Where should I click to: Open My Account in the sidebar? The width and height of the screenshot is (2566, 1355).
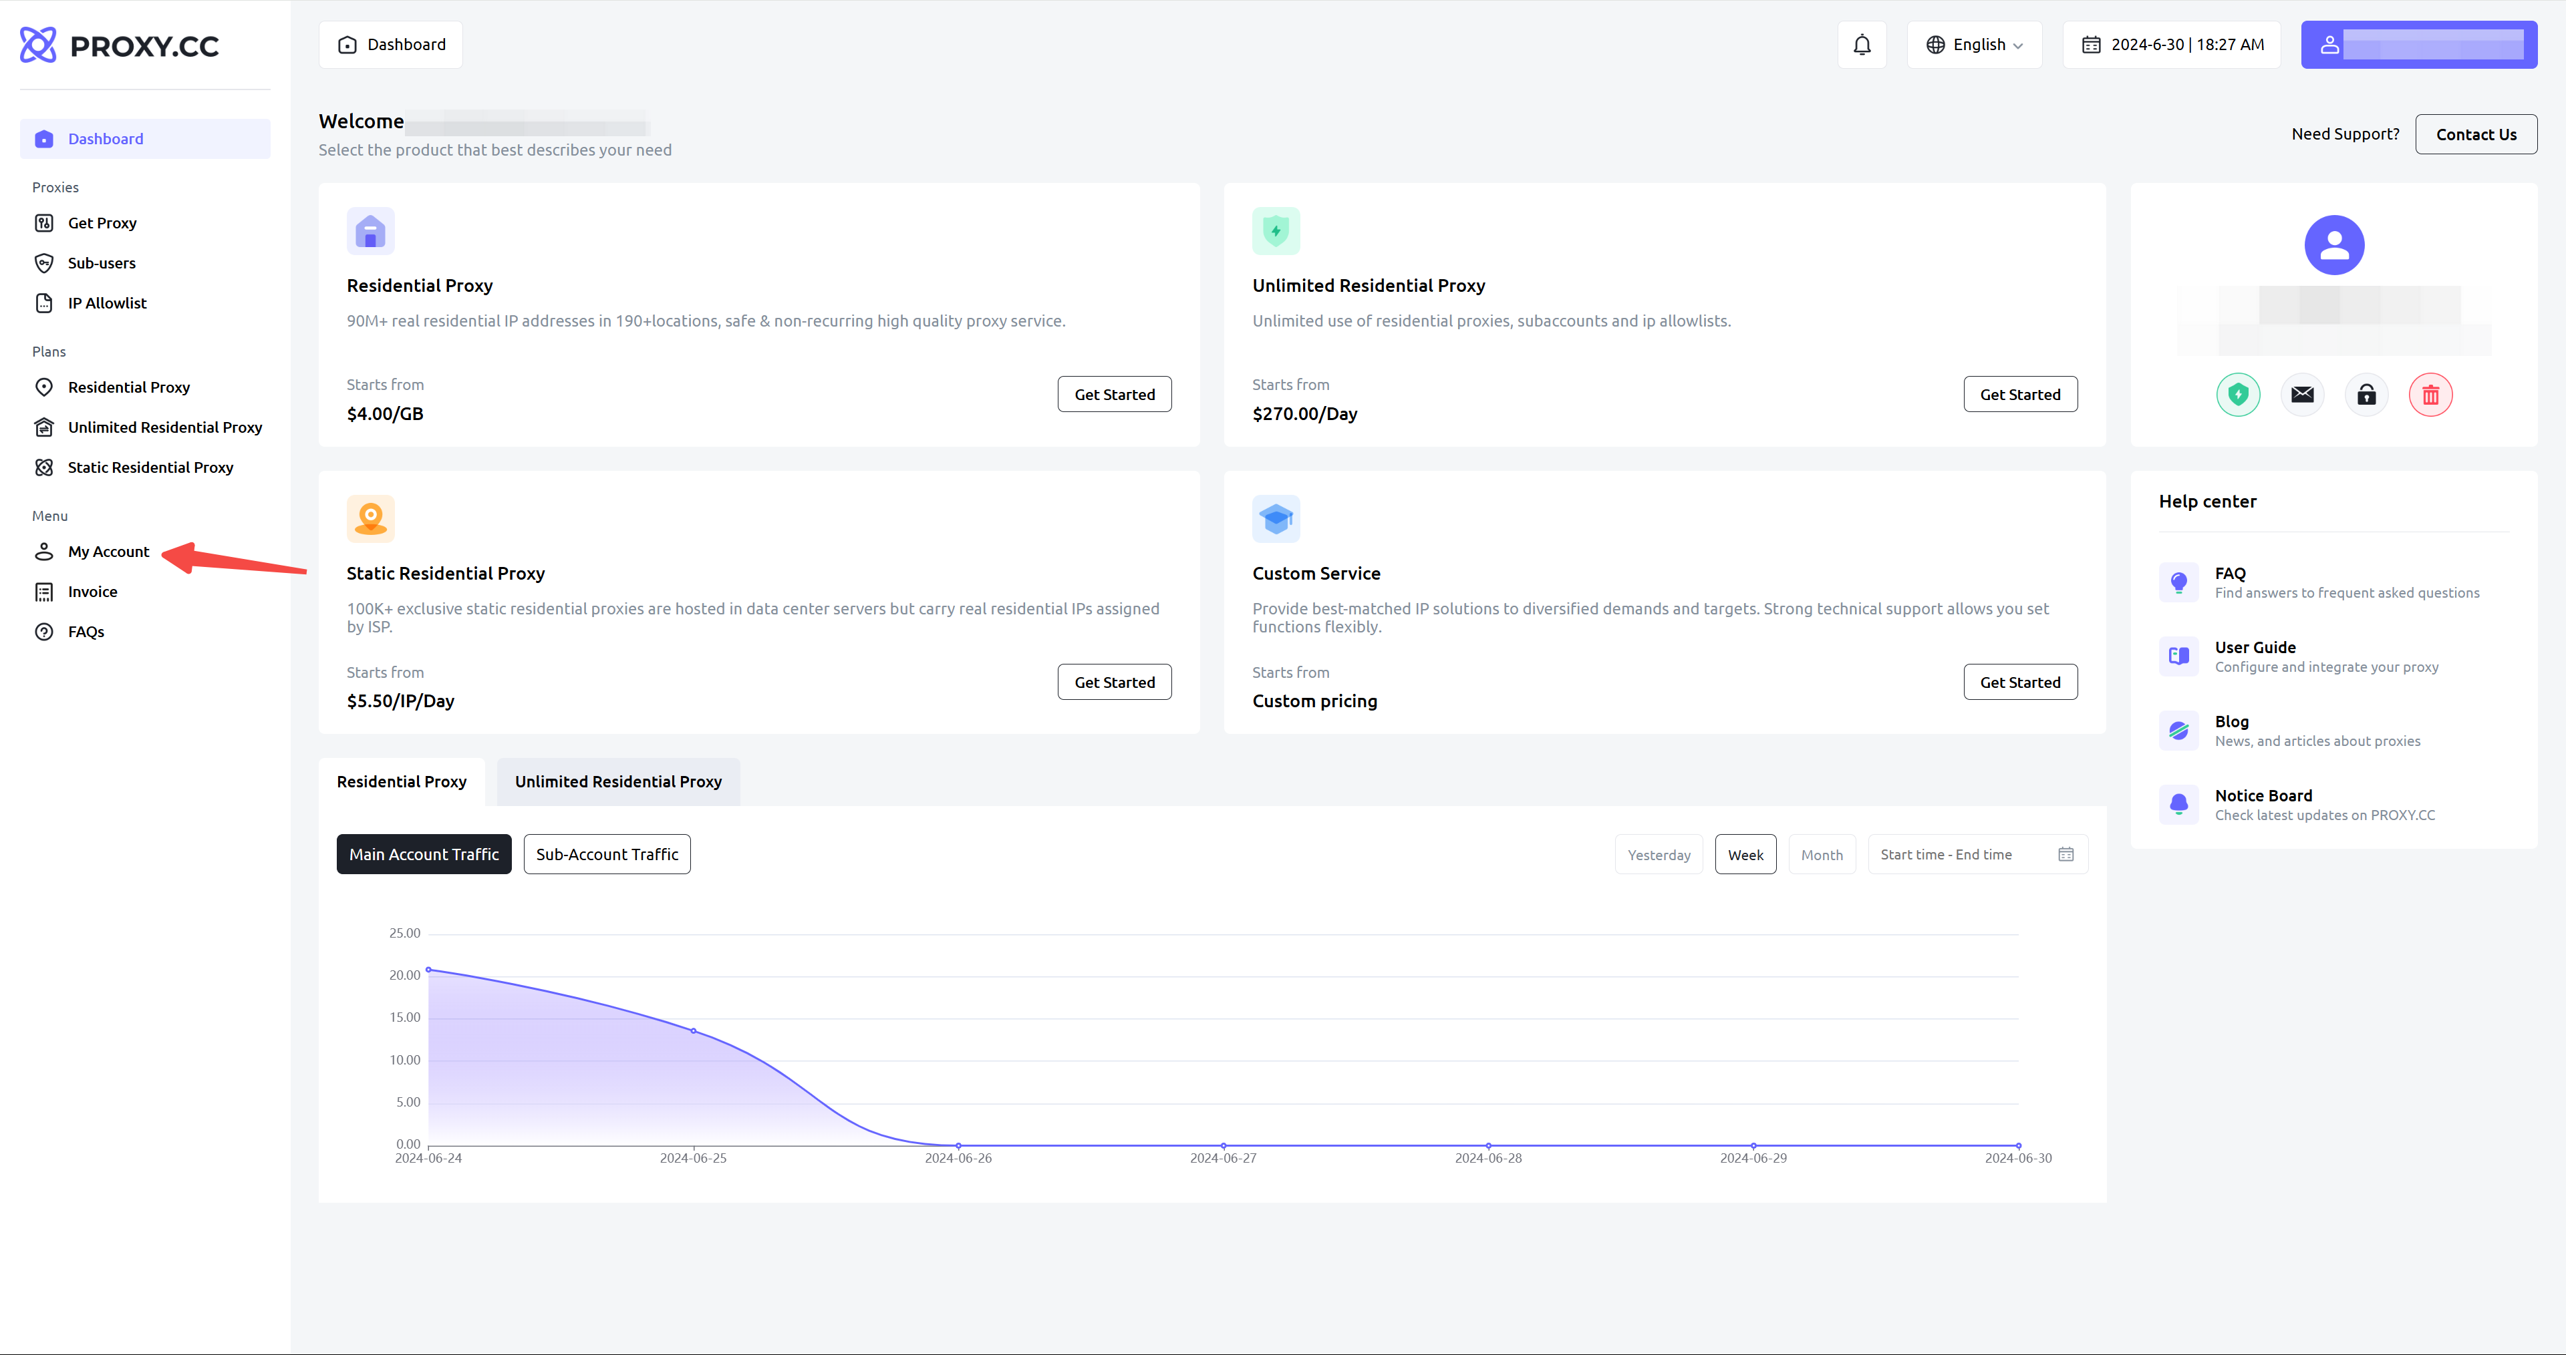point(108,552)
